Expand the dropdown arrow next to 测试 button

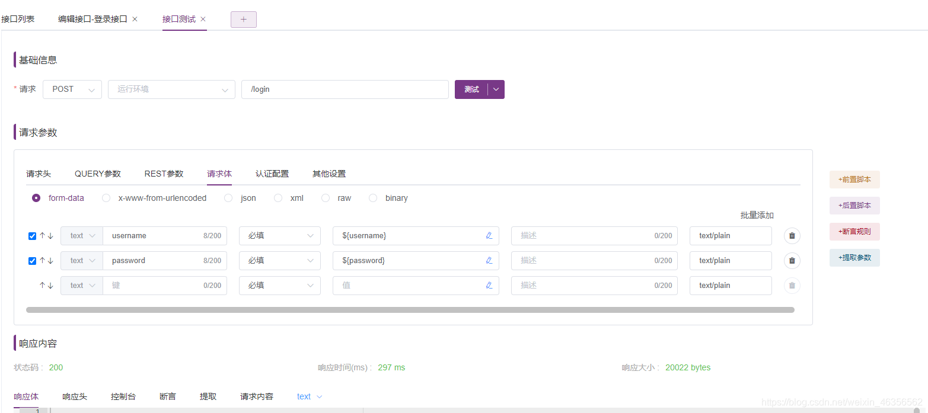coord(496,89)
